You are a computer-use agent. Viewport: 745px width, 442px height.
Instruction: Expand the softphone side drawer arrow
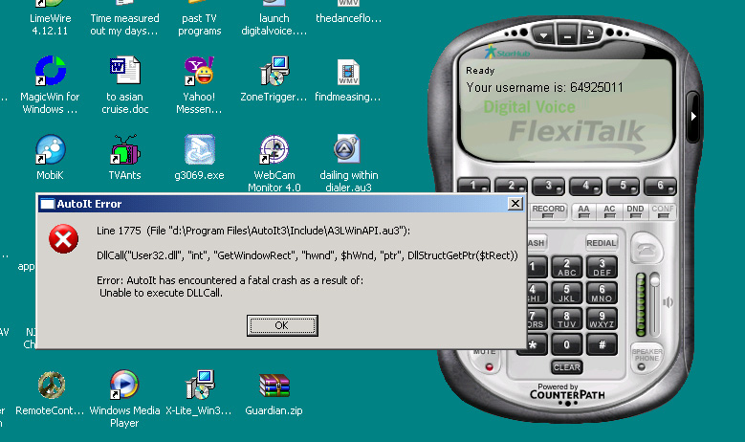coord(693,116)
